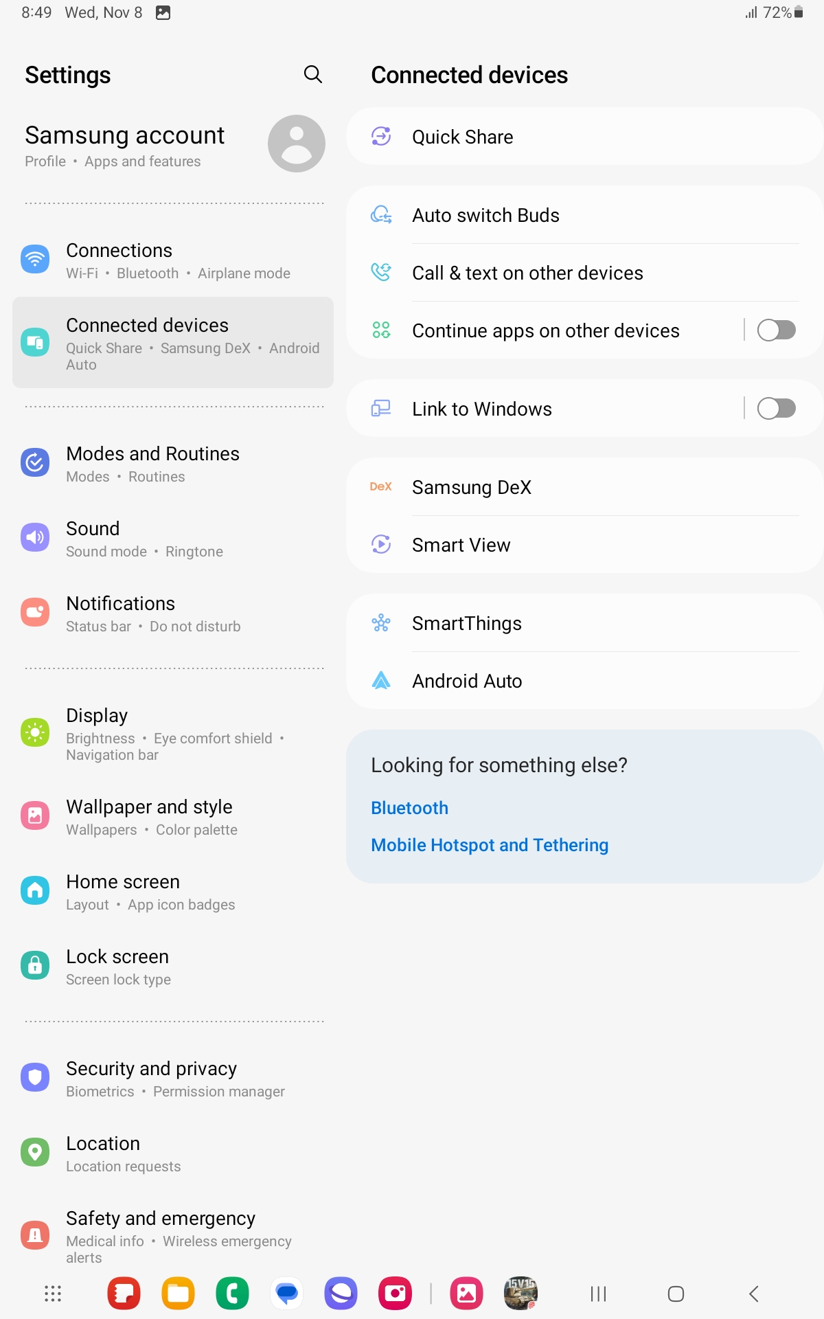Open the recent apps navigation button
The image size is (824, 1319).
(x=598, y=1294)
